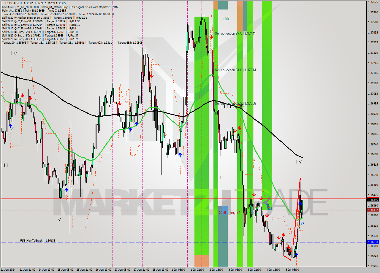Click the '5 Jul 05:00' time axis label
This screenshot has height=273, width=380.
pyautogui.click(x=292, y=270)
